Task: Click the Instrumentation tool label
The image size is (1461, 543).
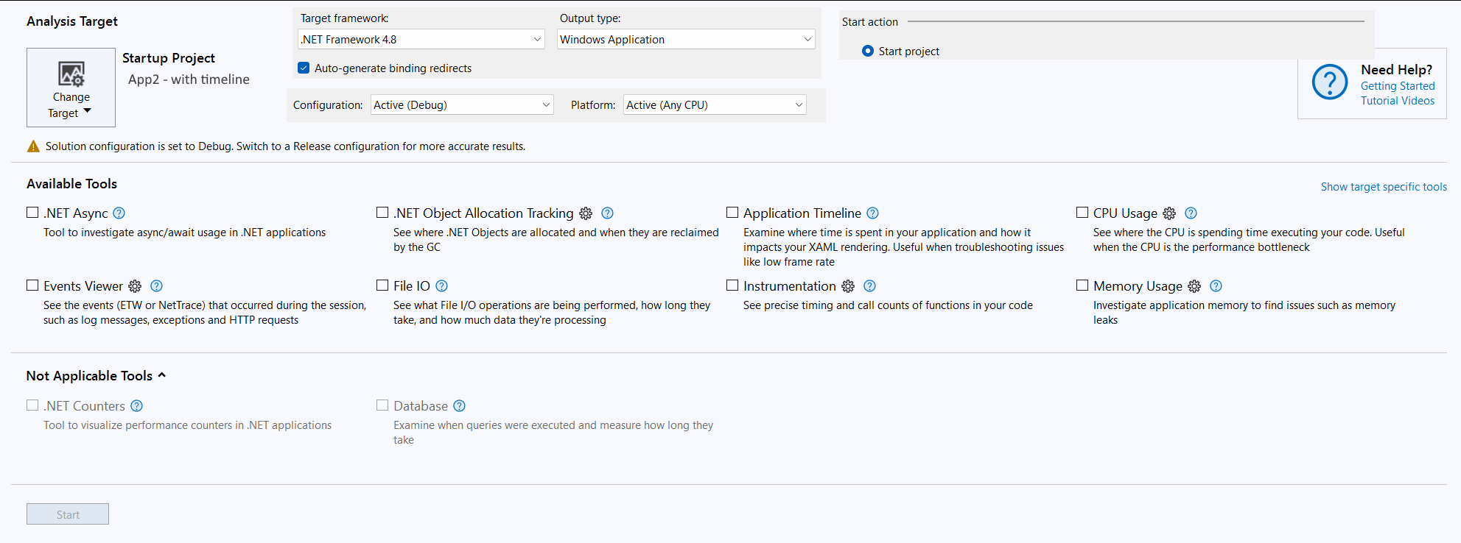Action: tap(790, 286)
